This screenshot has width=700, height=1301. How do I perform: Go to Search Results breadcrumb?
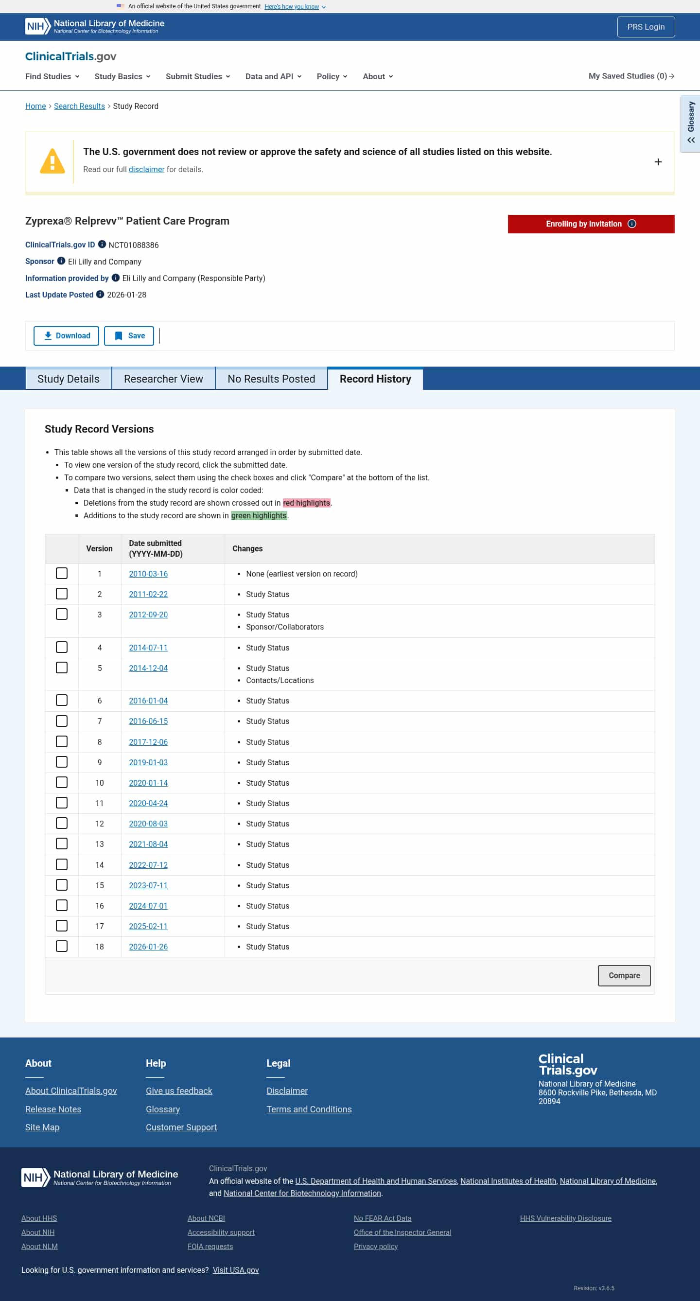(79, 106)
